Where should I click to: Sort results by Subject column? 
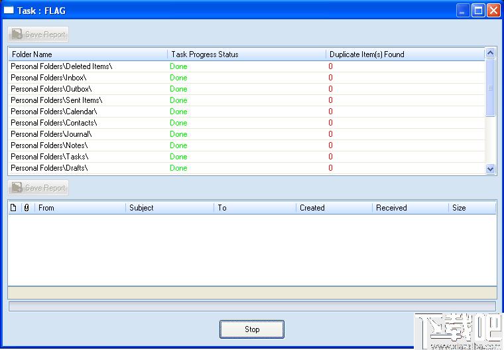170,208
